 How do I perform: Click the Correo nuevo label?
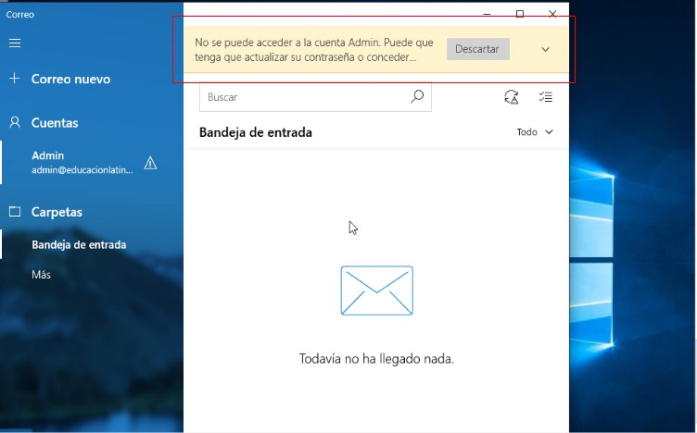pos(70,79)
